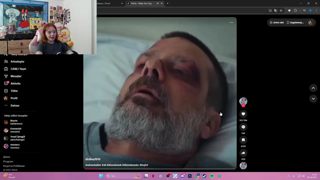
Task: Click the Aktivite chat bubble icon
Action: pos(6,83)
